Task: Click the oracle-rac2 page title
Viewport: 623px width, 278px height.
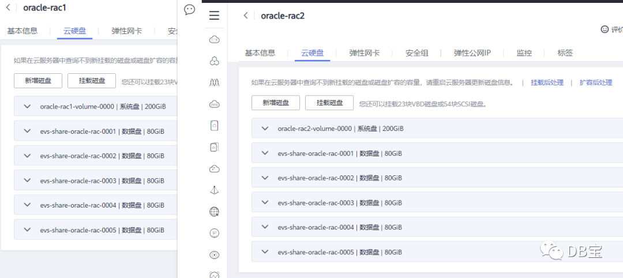Action: click(x=283, y=16)
